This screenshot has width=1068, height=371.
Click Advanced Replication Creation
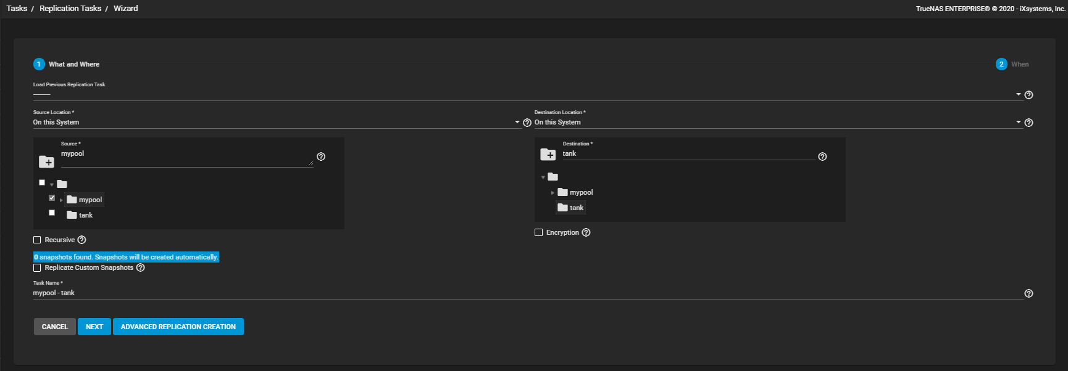(x=178, y=327)
